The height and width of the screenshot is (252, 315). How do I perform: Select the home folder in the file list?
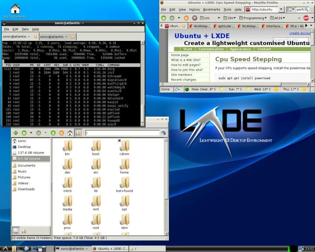124,166
